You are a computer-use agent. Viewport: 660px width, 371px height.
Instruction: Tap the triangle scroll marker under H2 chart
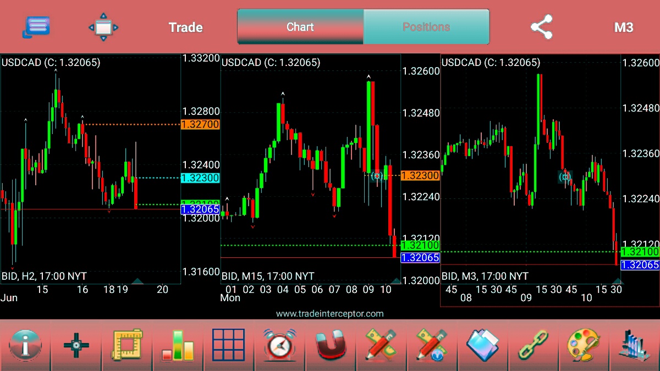coord(137,281)
